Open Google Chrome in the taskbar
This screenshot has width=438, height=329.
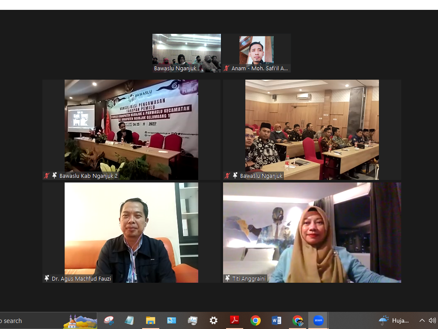click(256, 320)
